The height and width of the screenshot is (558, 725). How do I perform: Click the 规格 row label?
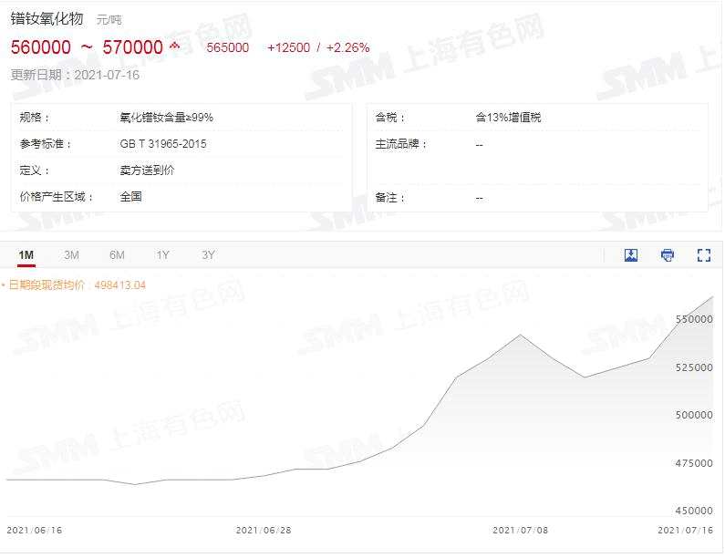coord(35,118)
